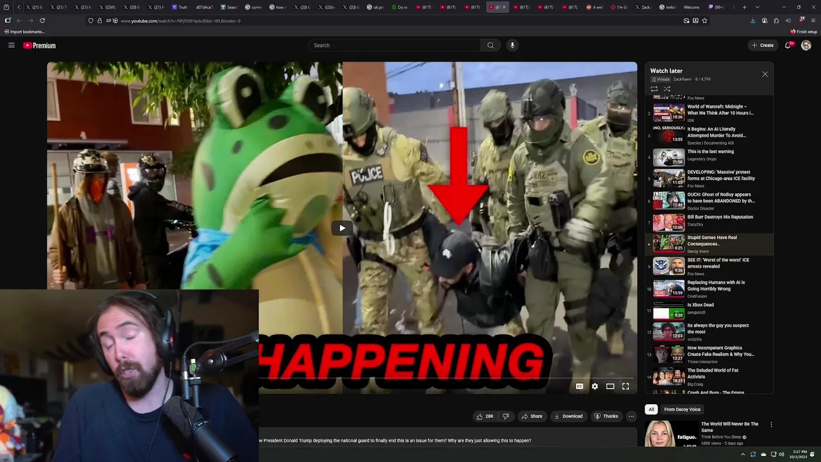The image size is (821, 462).
Task: Go to YouTube Premium home logo
Action: click(x=39, y=46)
